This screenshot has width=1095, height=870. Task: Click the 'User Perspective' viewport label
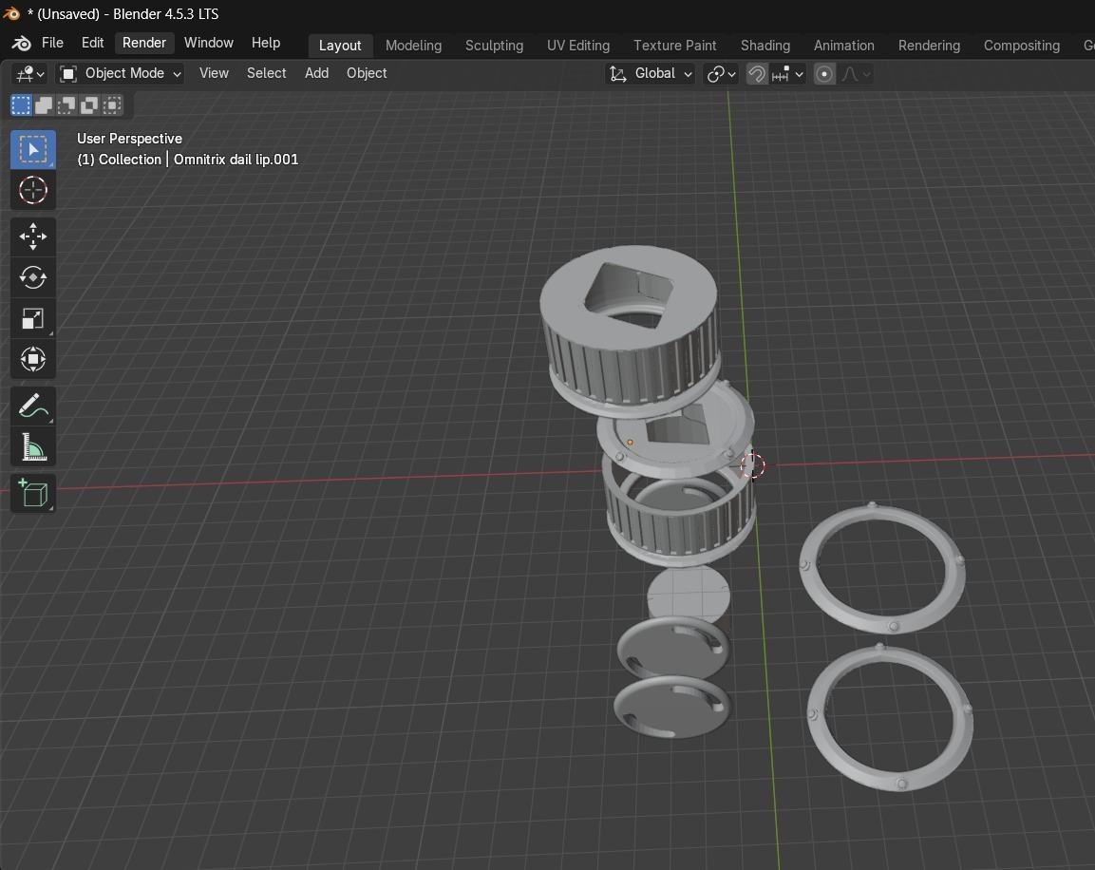tap(129, 139)
